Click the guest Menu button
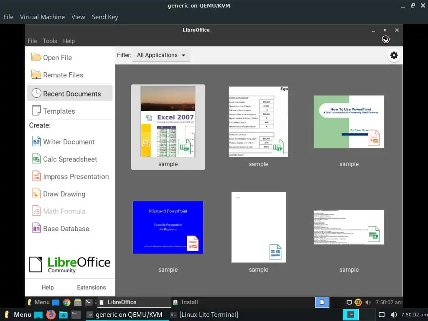This screenshot has width=428, height=321. pyautogui.click(x=38, y=302)
